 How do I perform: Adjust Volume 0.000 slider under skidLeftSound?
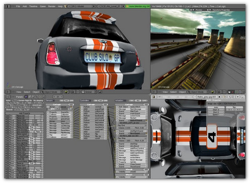coord(124,128)
